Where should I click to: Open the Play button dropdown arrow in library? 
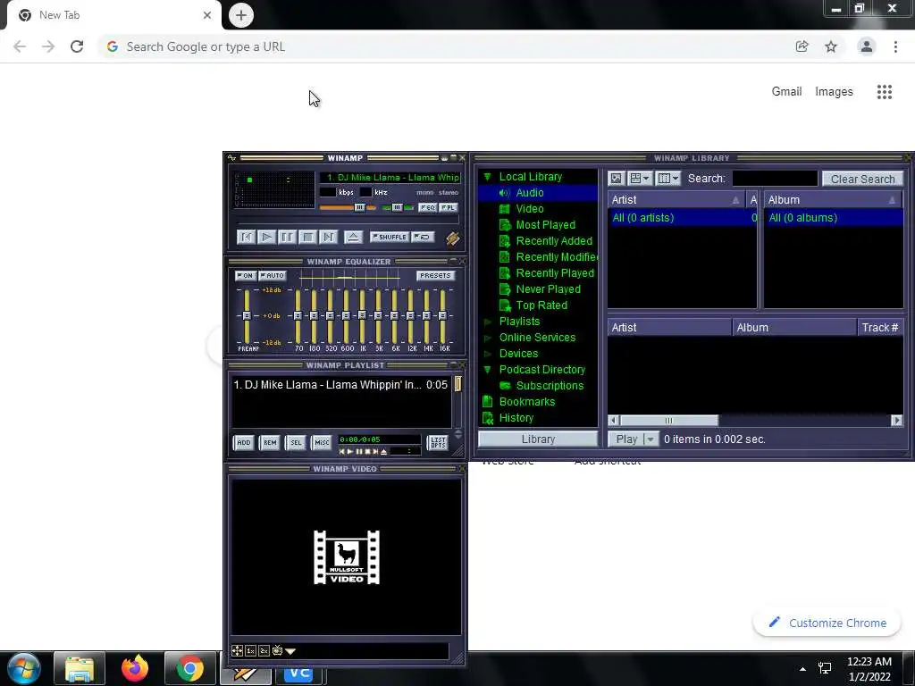[651, 439]
